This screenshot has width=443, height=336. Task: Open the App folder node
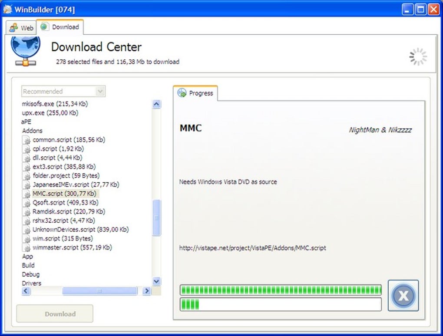click(27, 257)
